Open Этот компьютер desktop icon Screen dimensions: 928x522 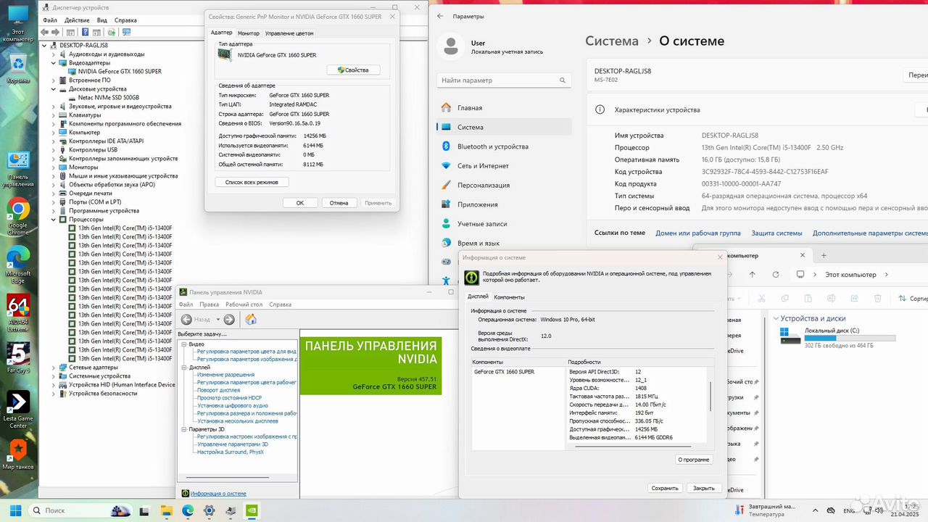pos(18,22)
